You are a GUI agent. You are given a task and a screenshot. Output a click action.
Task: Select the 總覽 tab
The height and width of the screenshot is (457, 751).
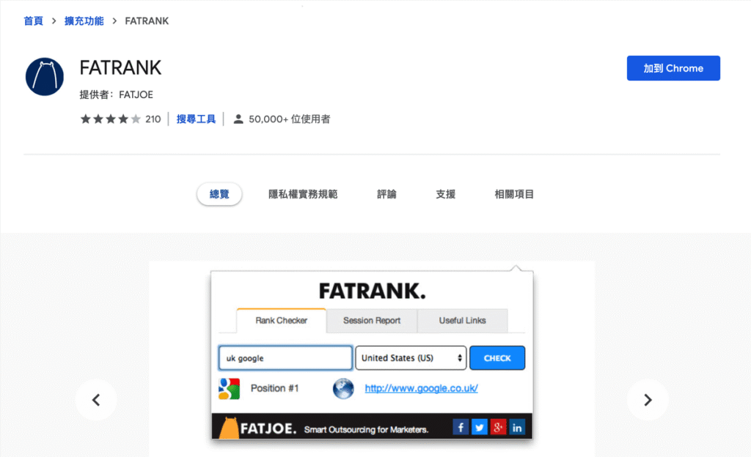pos(219,194)
